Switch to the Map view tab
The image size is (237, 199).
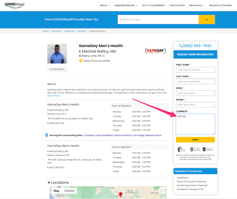[56, 191]
